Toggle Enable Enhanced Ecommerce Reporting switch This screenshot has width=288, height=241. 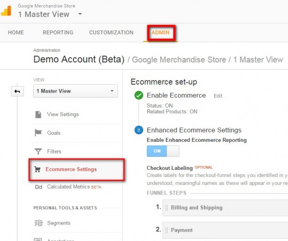pyautogui.click(x=163, y=151)
